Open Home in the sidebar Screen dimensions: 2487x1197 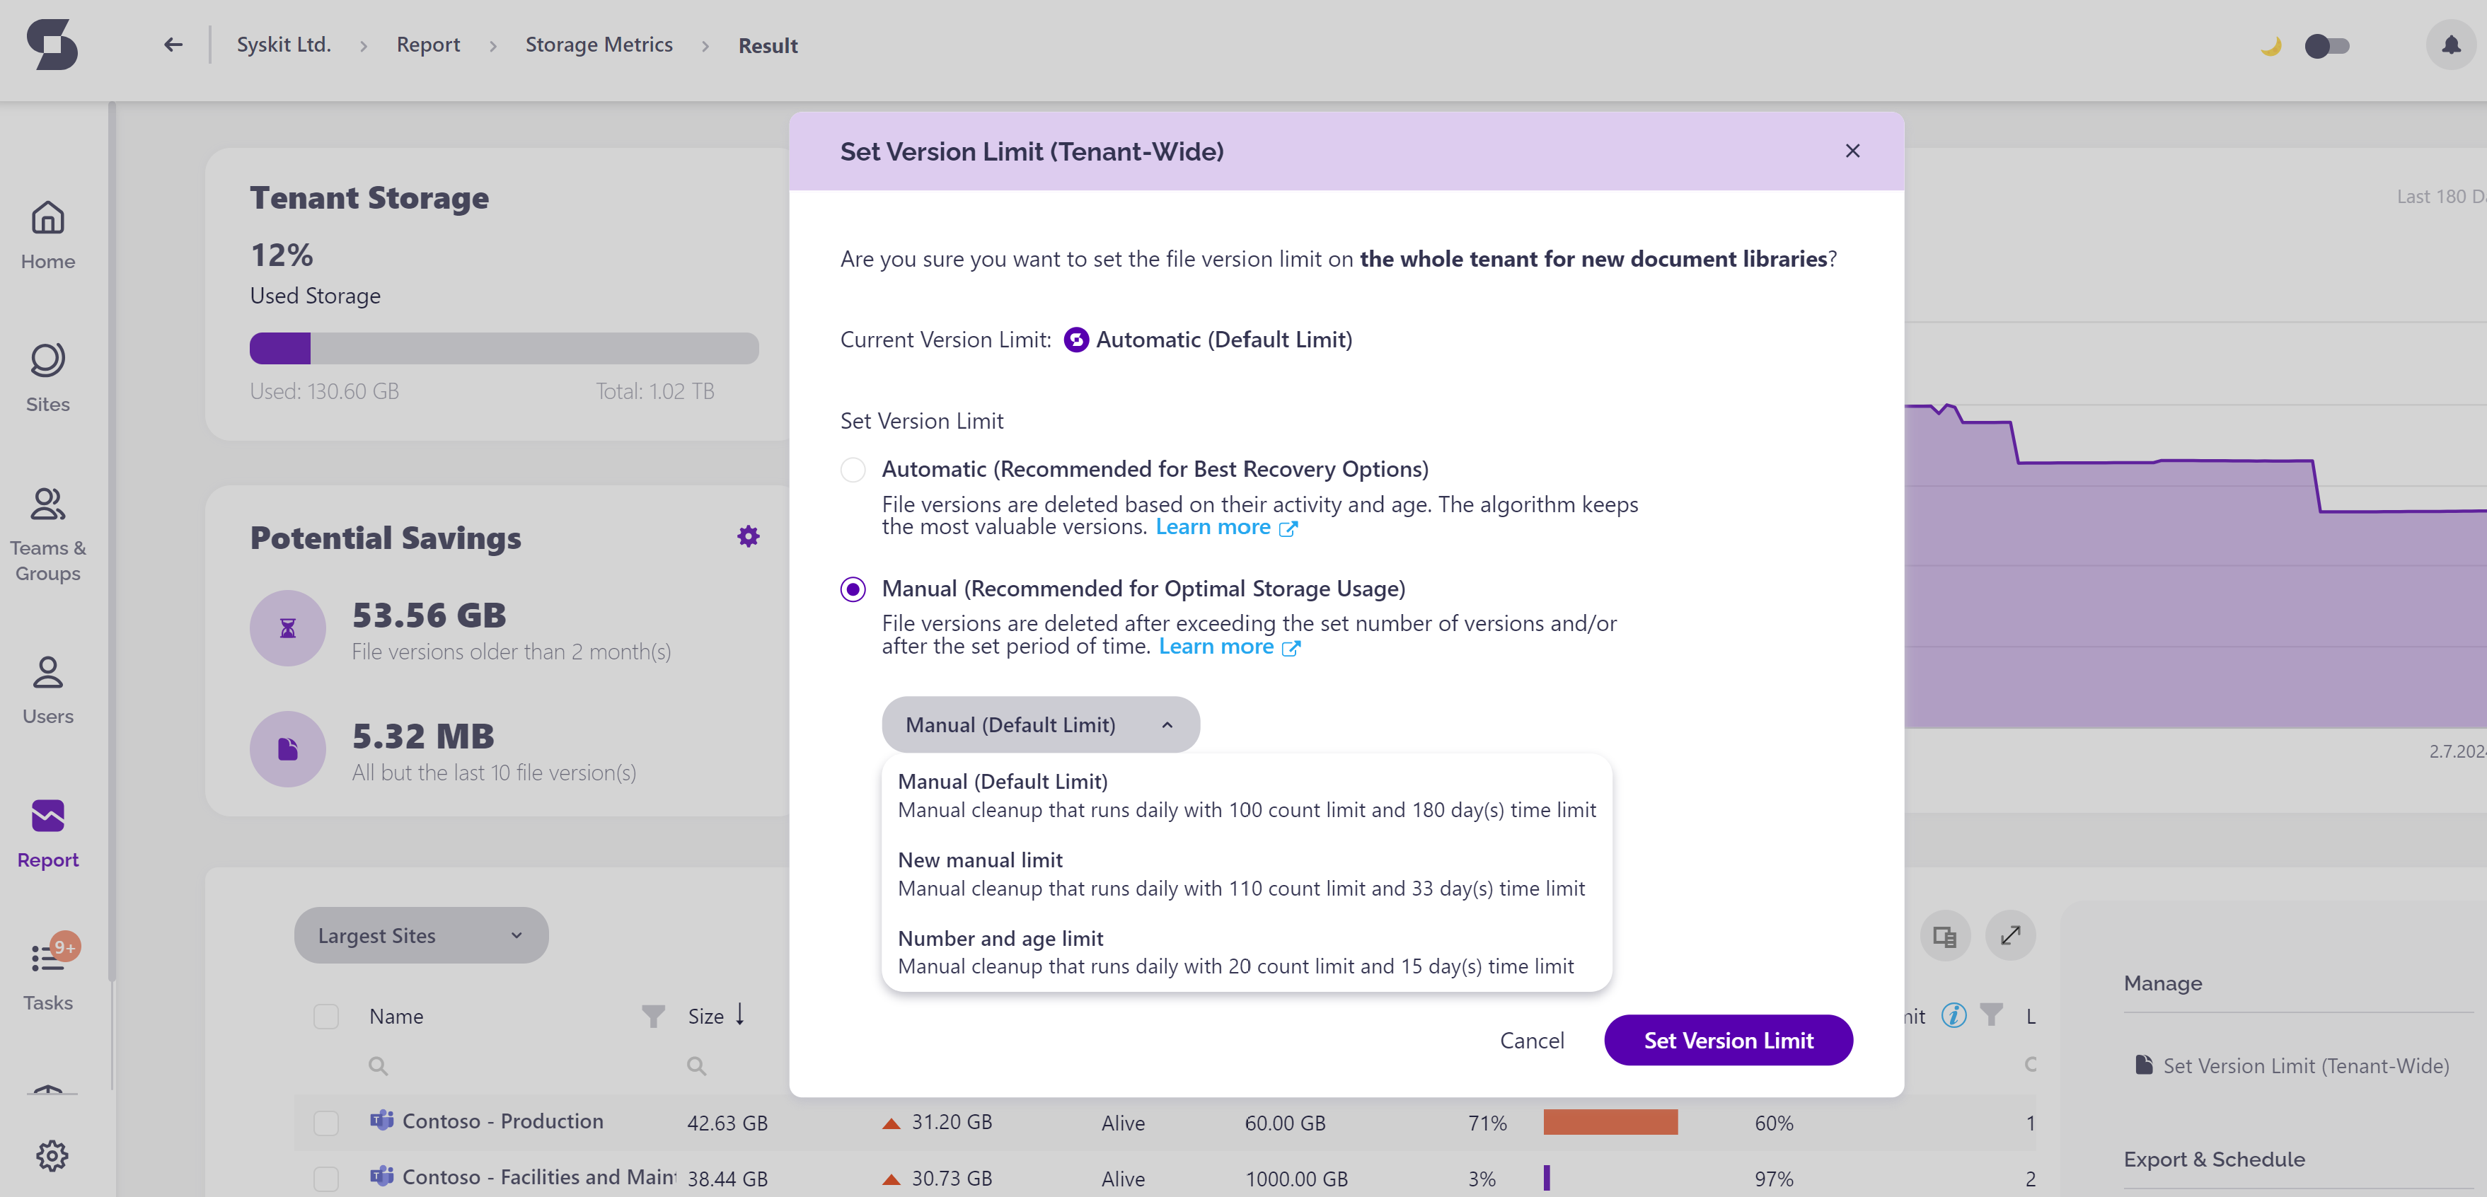click(x=47, y=235)
